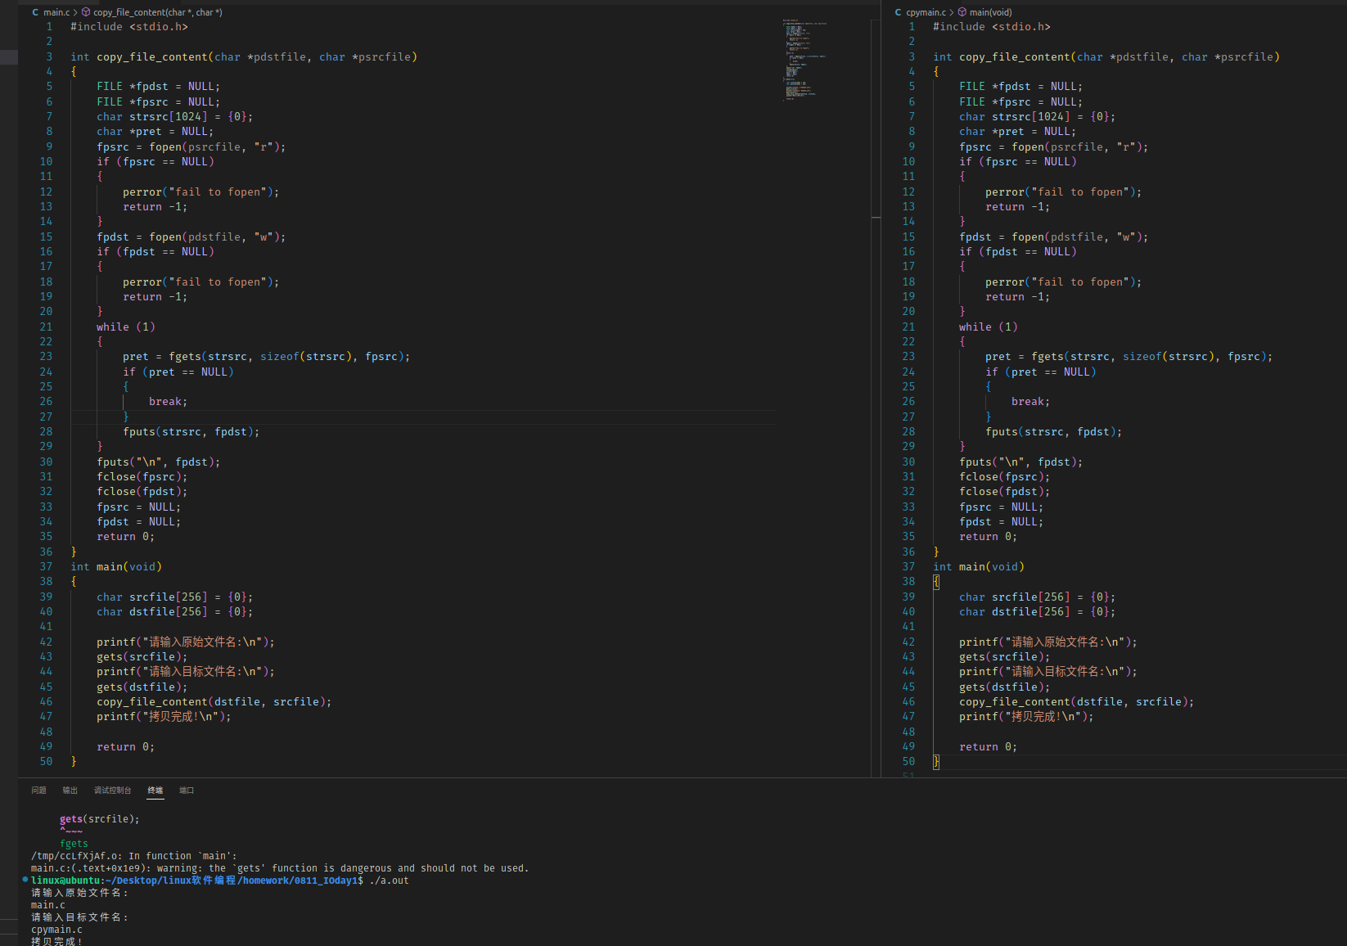1347x946 pixels.
Task: Select the 终端 (Terminal) panel tab
Action: (155, 791)
